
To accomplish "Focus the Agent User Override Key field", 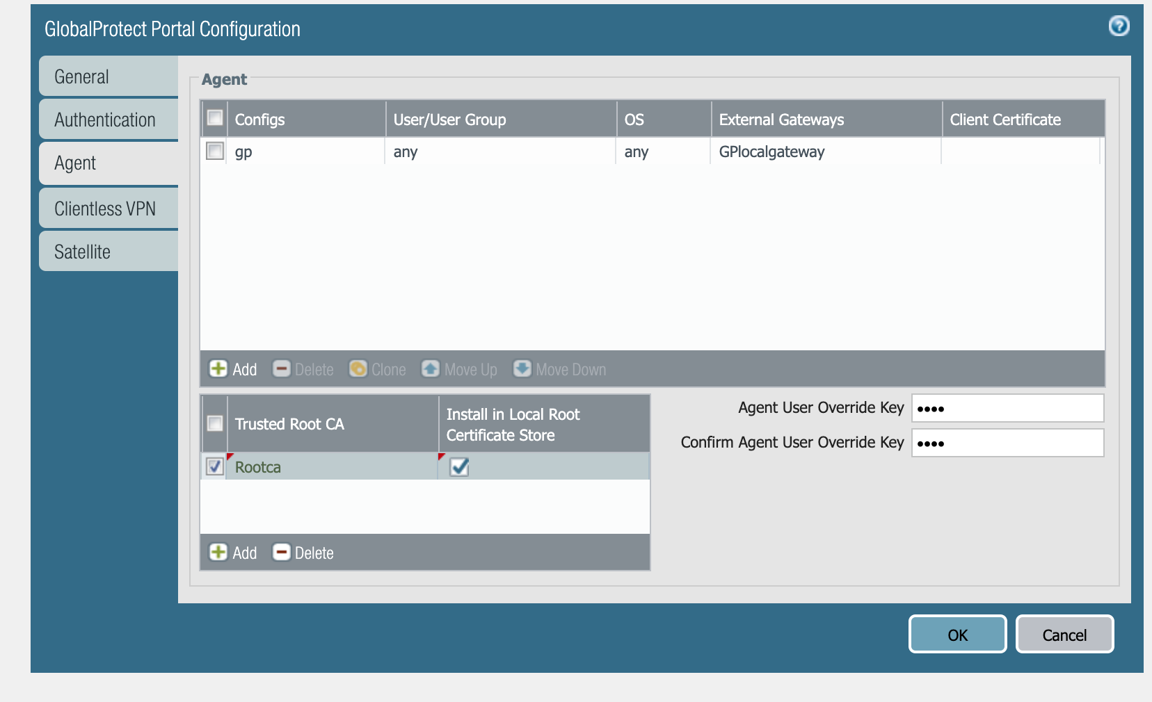I will pyautogui.click(x=1007, y=408).
